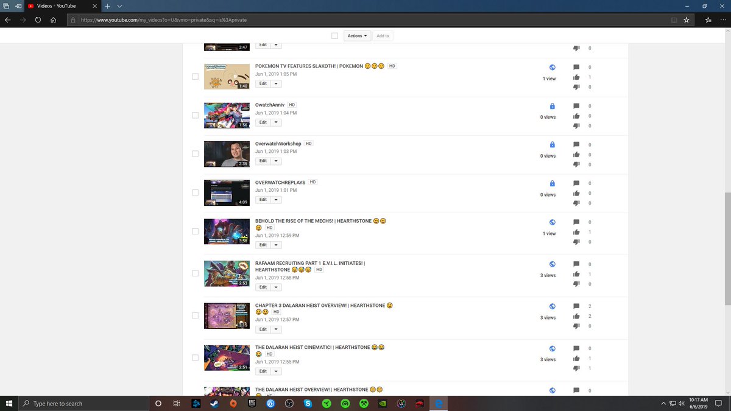The height and width of the screenshot is (411, 731).
Task: Click the globe icon for CHAPTER 3 DALARAN HEIST
Action: [x=552, y=306]
